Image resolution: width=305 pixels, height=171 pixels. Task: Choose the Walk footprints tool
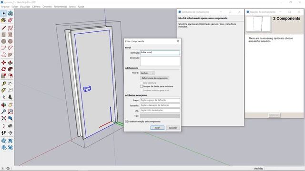tap(4, 133)
